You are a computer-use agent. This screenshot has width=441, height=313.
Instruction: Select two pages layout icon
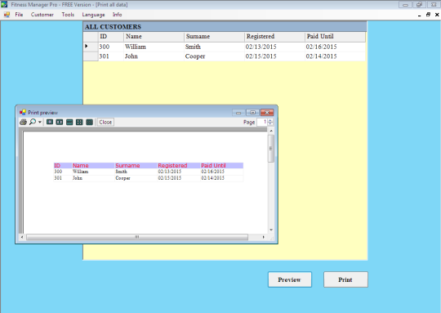(x=60, y=122)
